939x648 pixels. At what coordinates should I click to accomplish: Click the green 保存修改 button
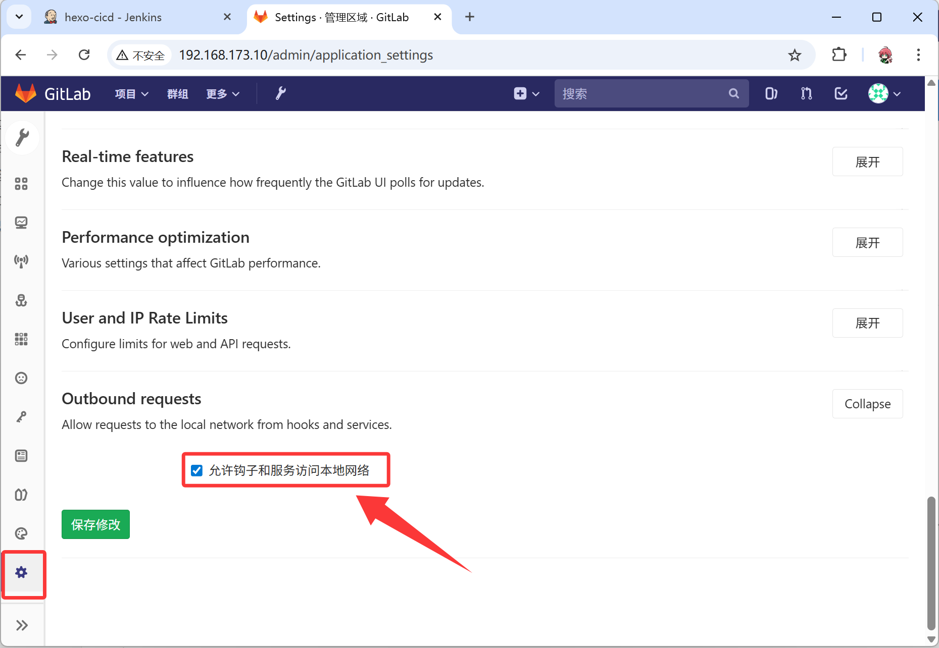tap(95, 525)
